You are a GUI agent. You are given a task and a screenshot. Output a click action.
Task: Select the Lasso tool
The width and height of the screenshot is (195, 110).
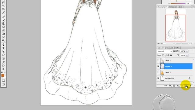3,2
